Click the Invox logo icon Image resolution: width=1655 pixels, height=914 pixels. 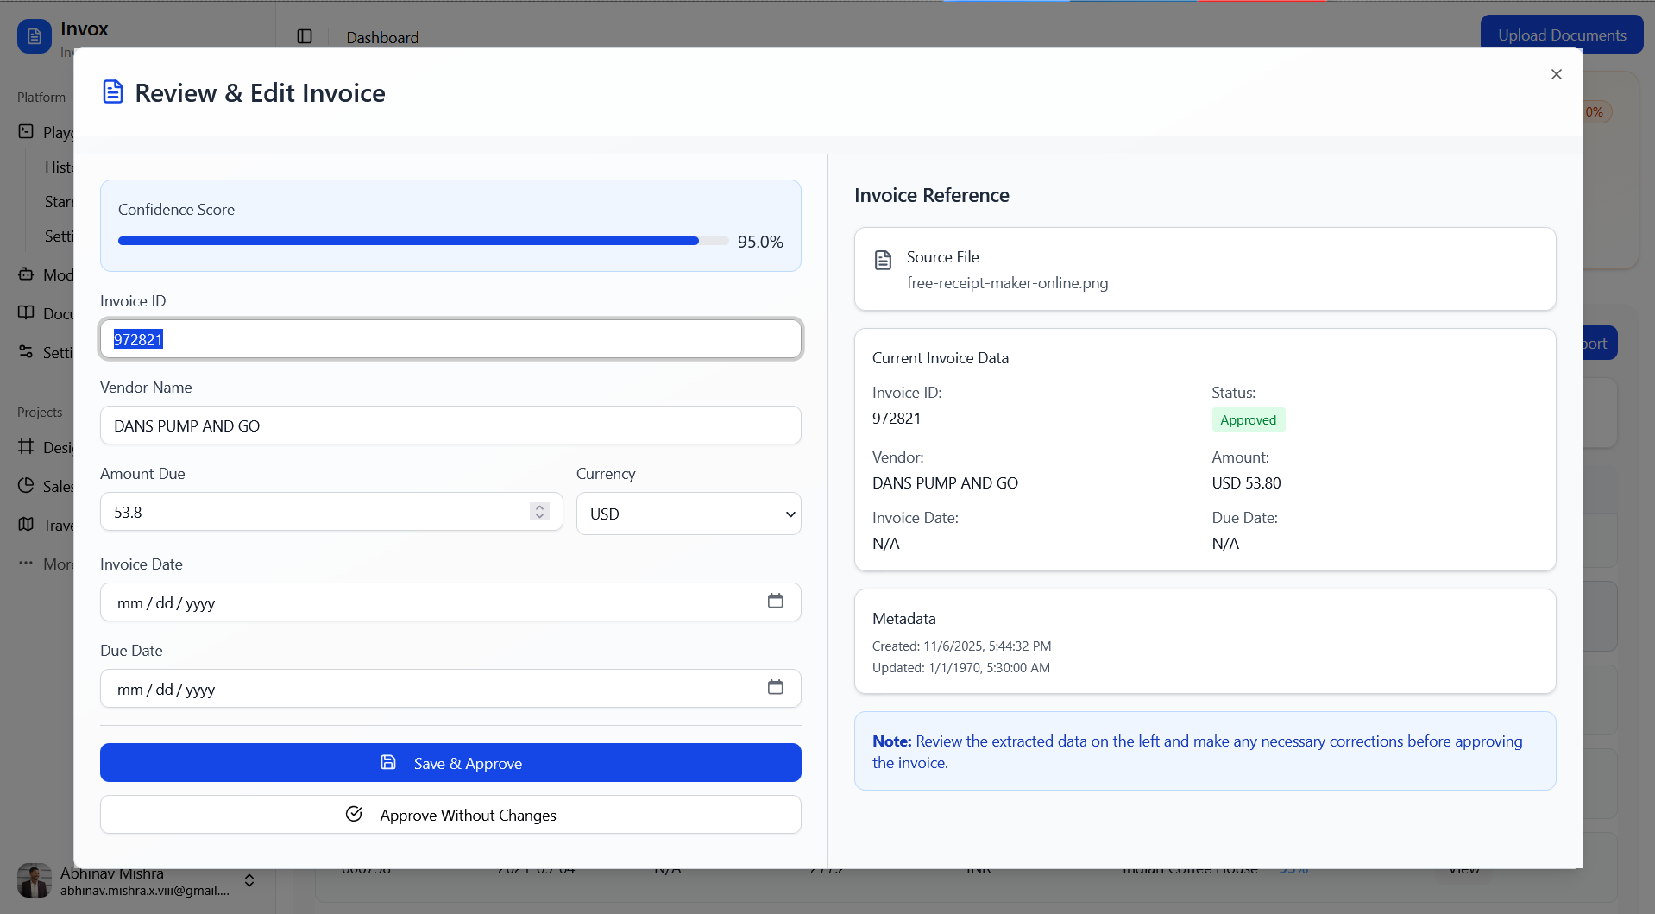[35, 36]
